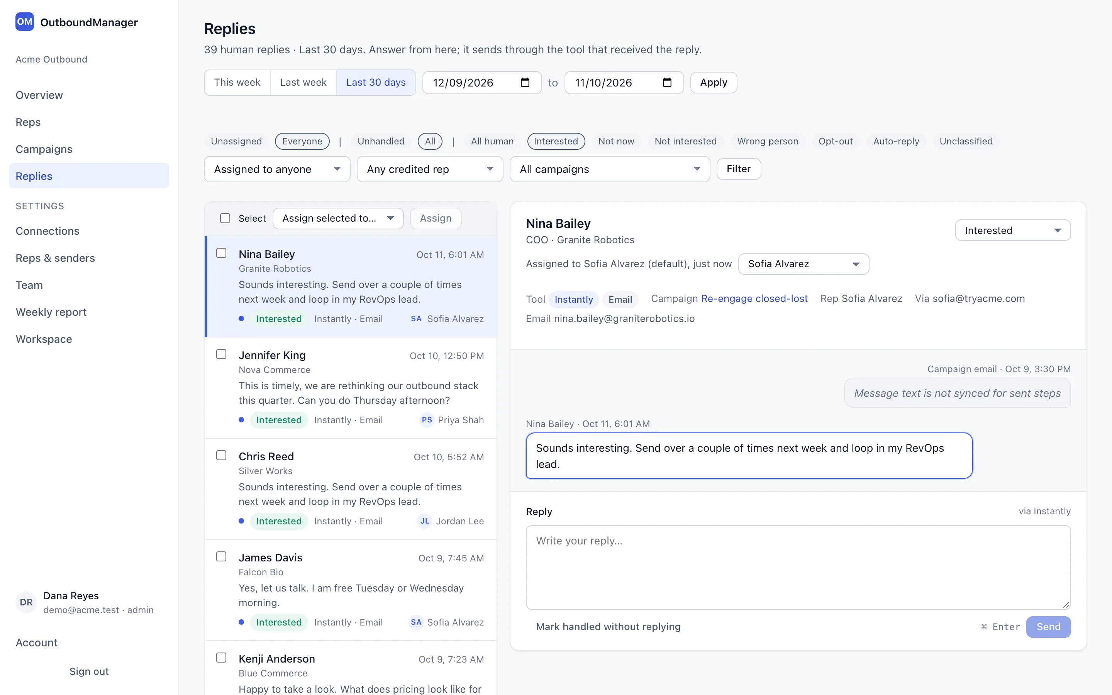Open the Any credited rep dropdown
The width and height of the screenshot is (1112, 695).
click(x=430, y=169)
